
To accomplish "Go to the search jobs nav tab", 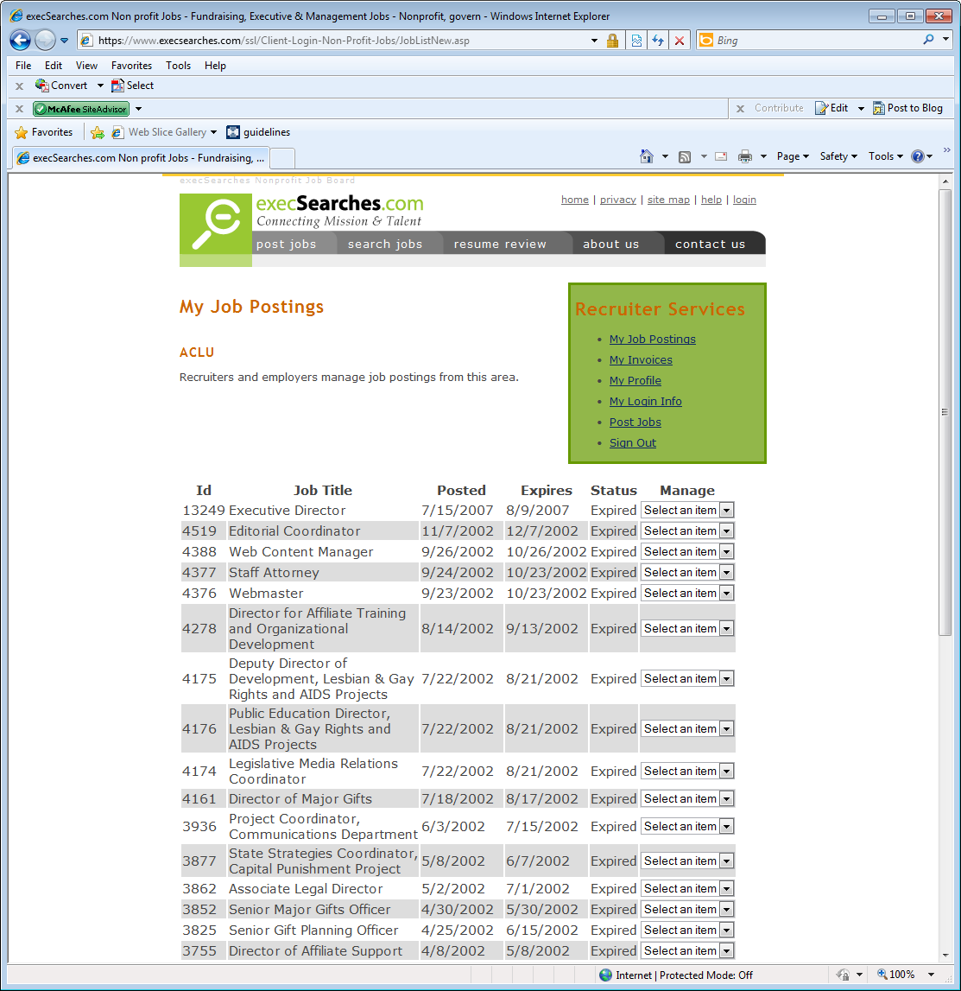I will click(385, 244).
